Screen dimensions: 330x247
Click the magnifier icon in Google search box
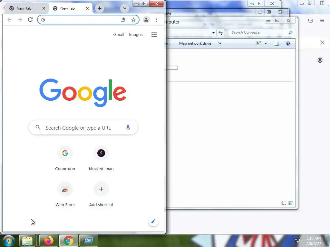38,127
